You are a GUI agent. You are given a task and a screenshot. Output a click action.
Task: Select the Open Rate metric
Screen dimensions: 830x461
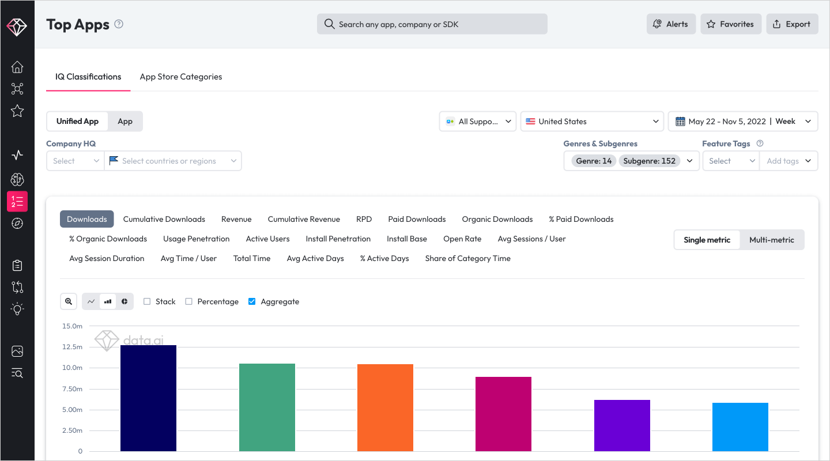click(x=462, y=239)
